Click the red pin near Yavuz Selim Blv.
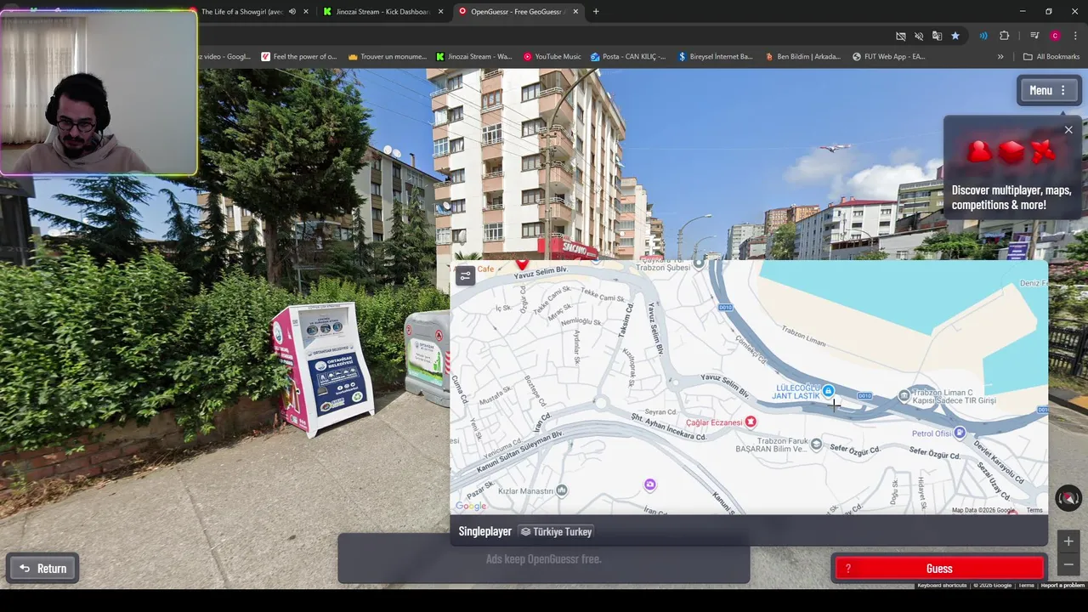Screen dimensions: 1088x612 pos(522,265)
